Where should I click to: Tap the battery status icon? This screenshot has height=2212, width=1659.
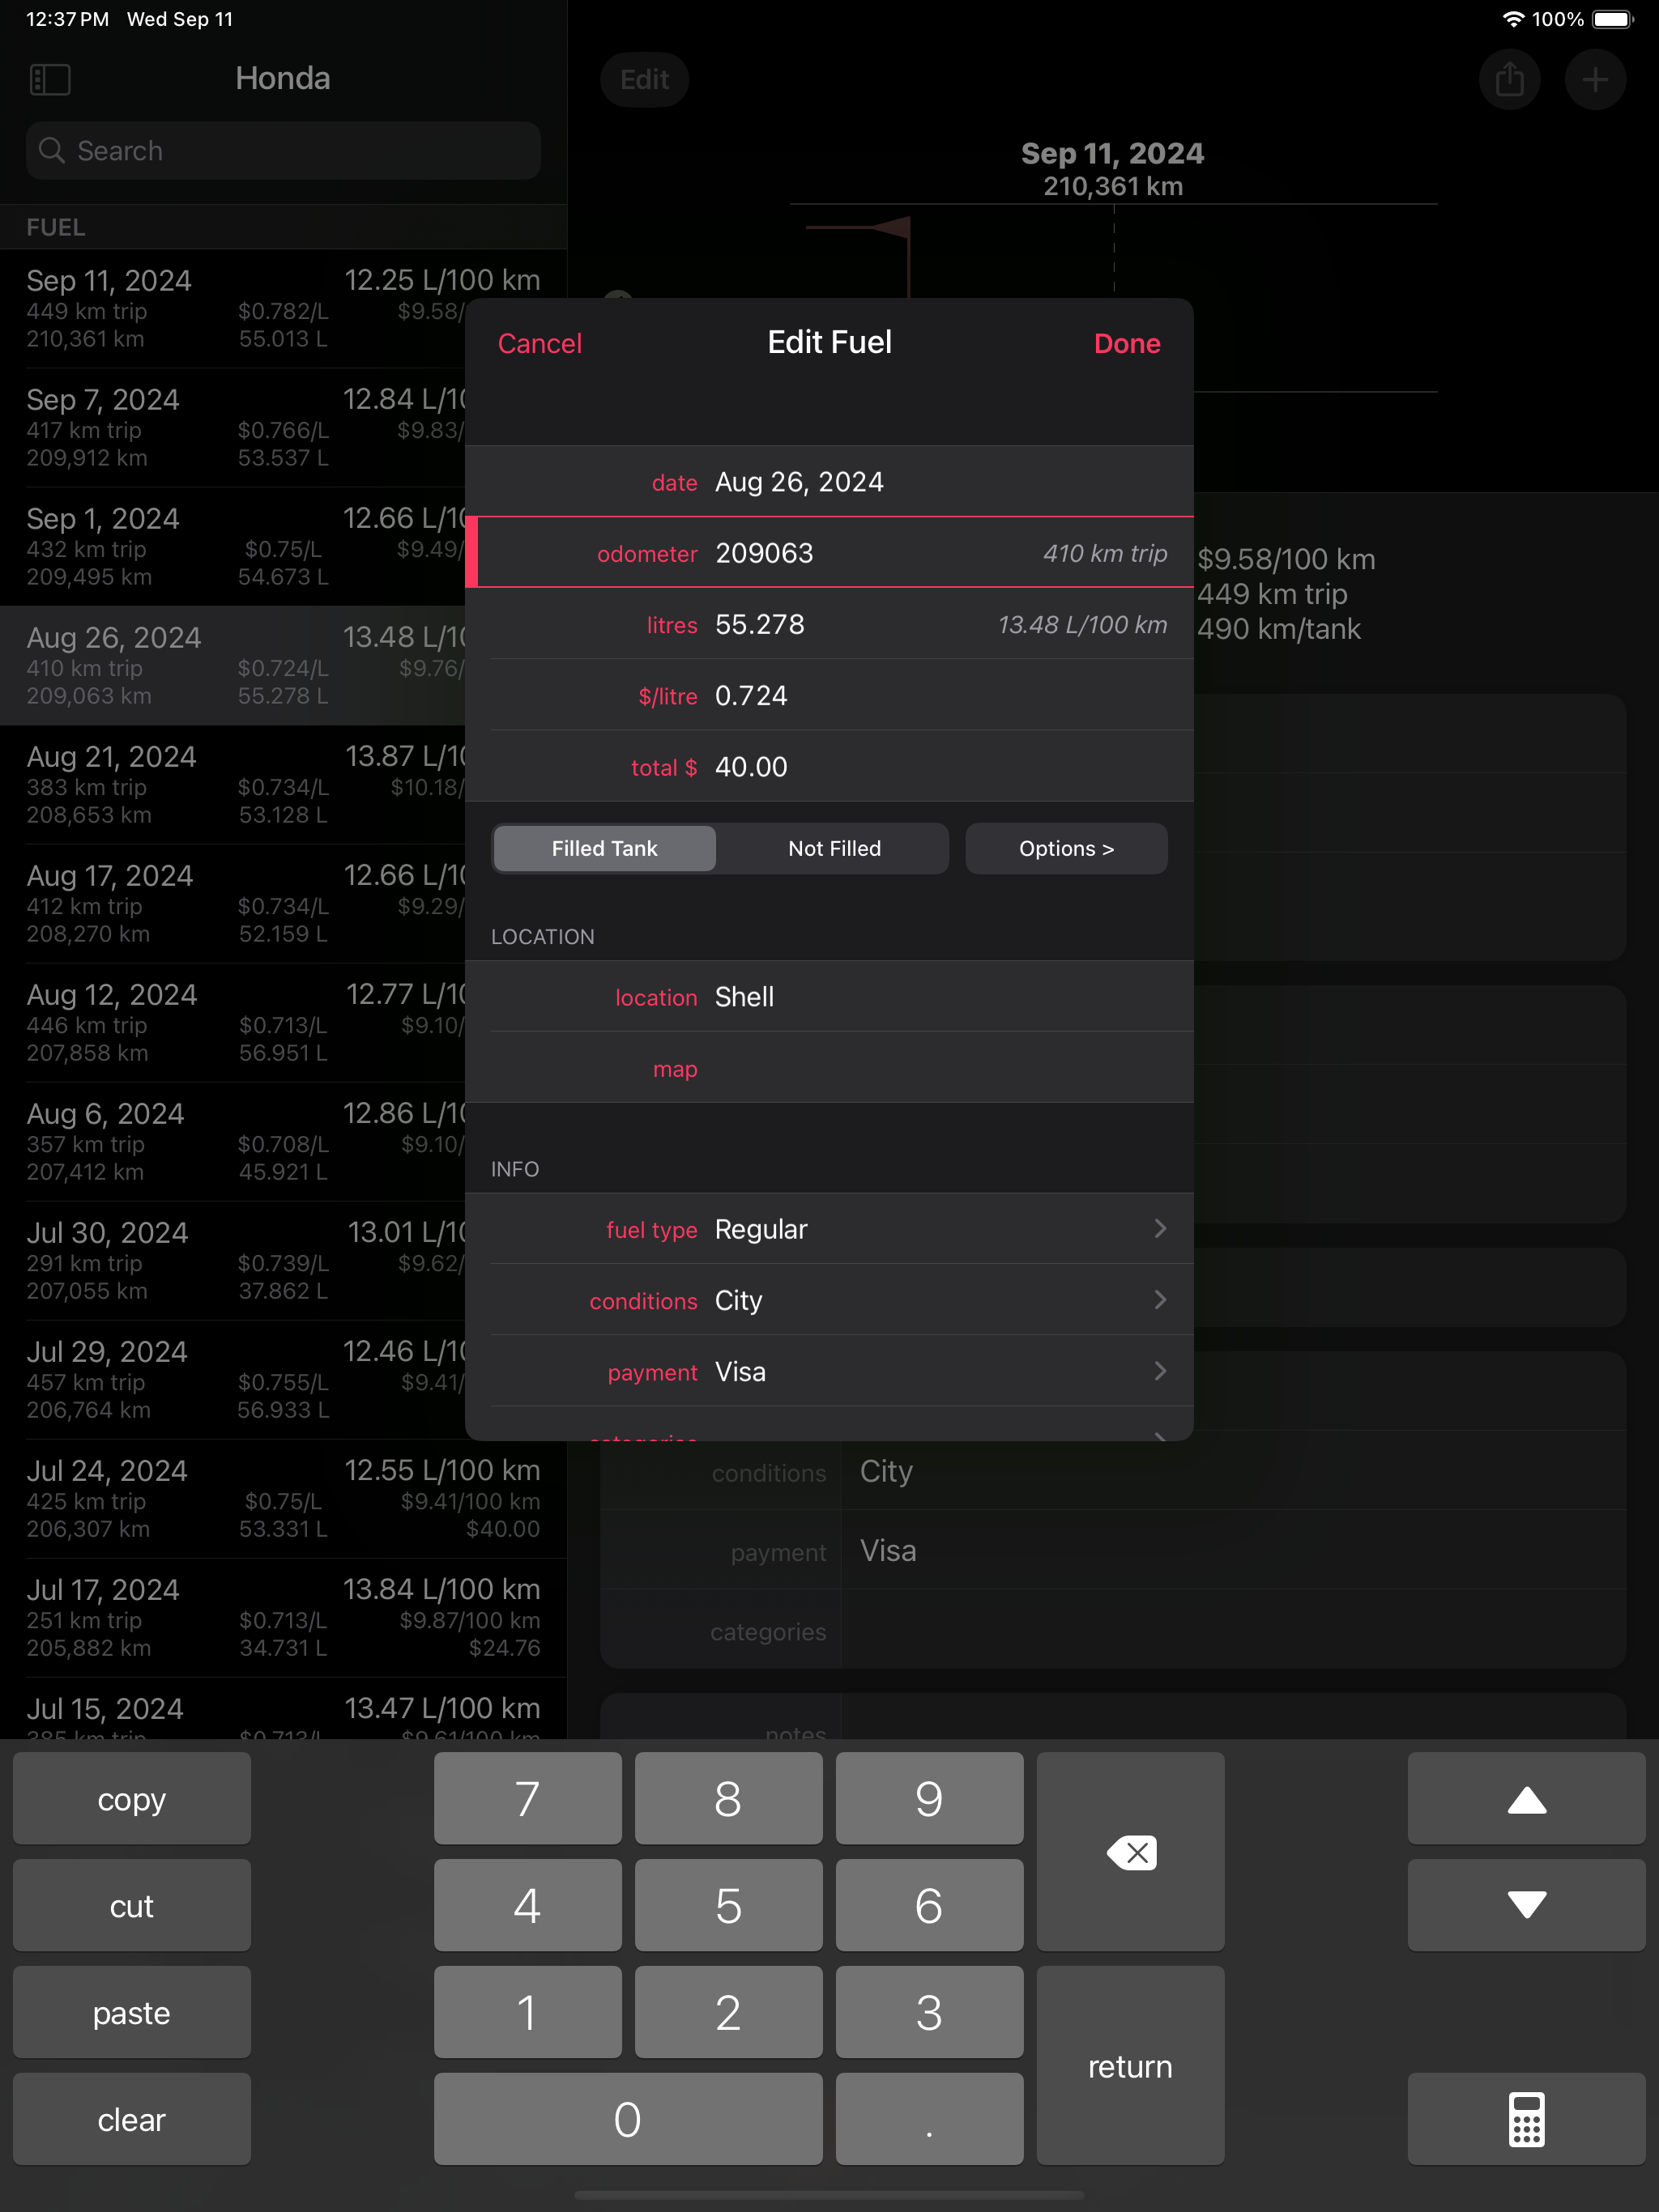tap(1612, 19)
